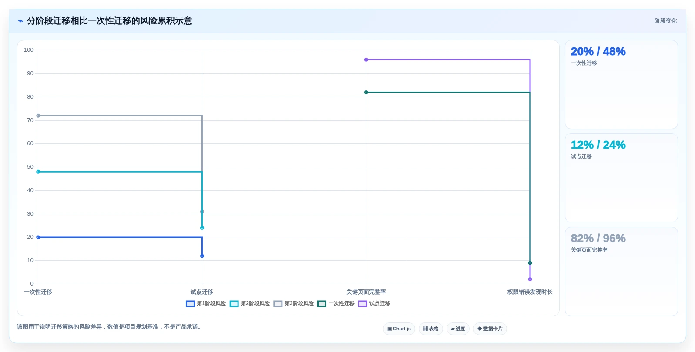
Task: Click the x-axis label 关键页面完整率
Action: pos(366,292)
